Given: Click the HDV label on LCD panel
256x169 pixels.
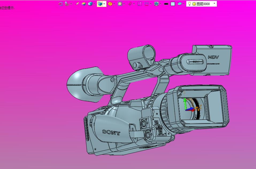Looking at the screenshot, I should pos(213,57).
